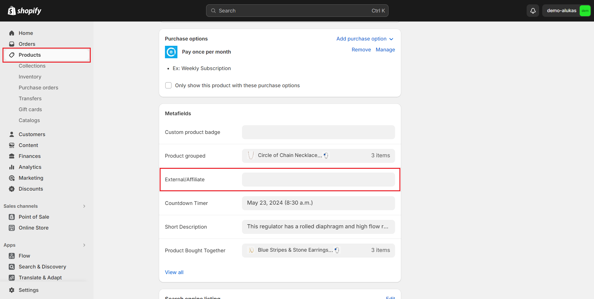Click the Manage purchase option link

(x=385, y=50)
